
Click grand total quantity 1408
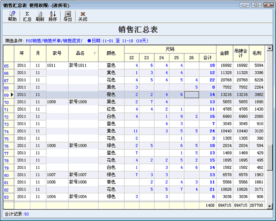(x=208, y=205)
